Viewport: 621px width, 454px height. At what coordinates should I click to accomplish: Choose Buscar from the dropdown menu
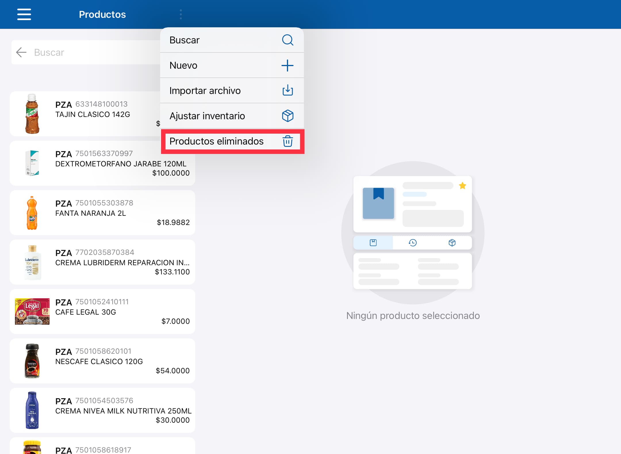point(232,40)
